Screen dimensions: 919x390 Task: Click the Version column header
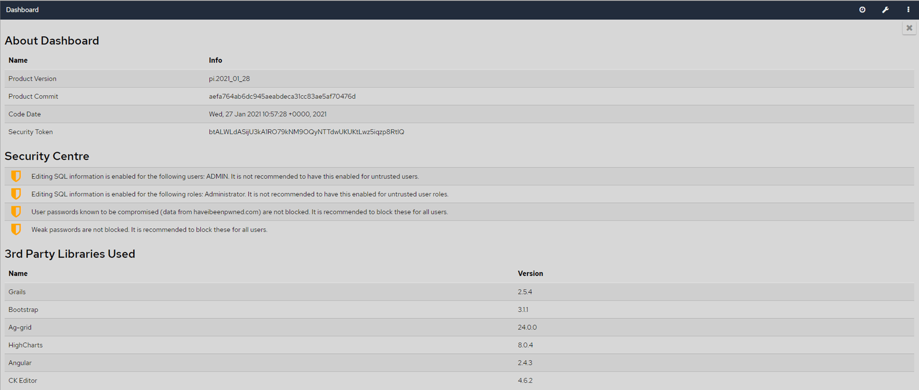[x=530, y=273]
